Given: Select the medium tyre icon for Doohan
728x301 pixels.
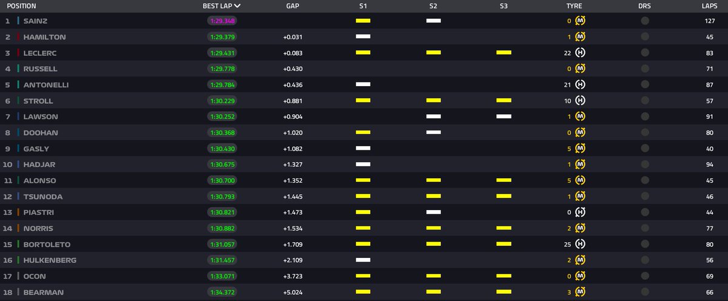Looking at the screenshot, I should point(580,132).
